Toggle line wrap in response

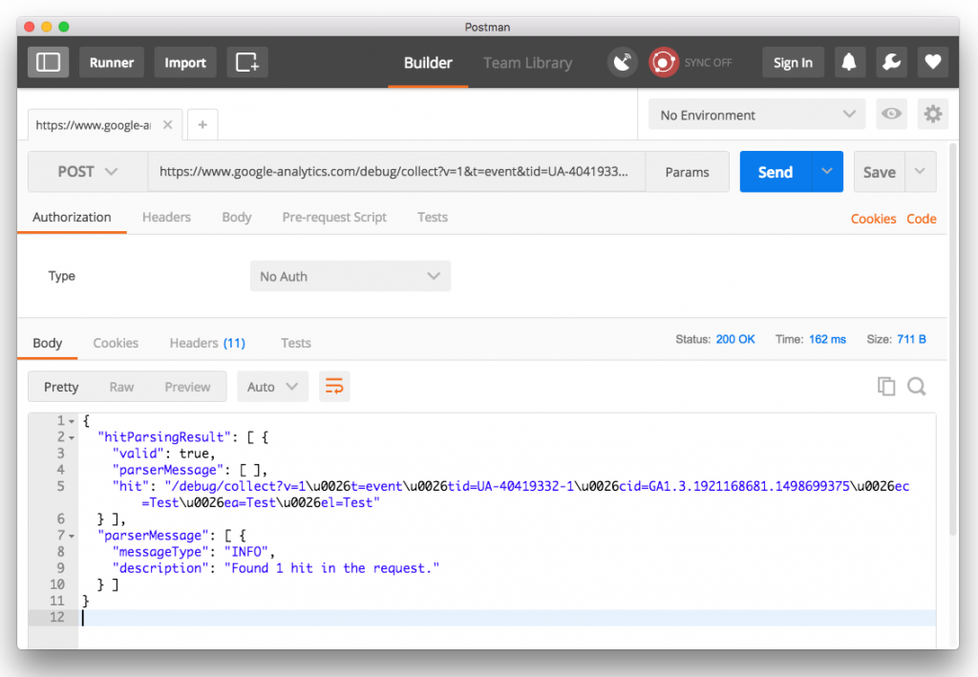pyautogui.click(x=334, y=386)
